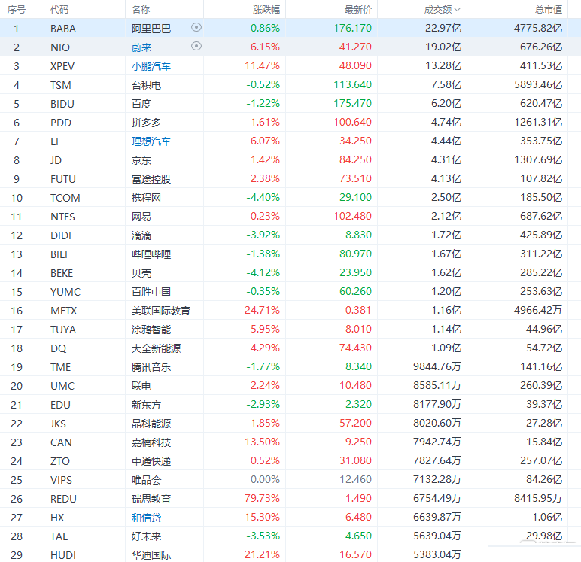
Task: Click the 1307.69亿 market cap of JD
Action: (x=538, y=159)
